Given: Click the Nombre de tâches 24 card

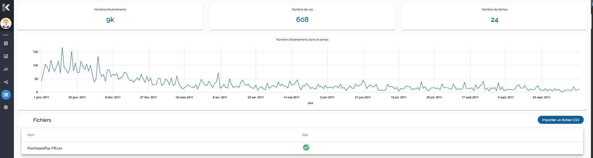Looking at the screenshot, I should 494,17.
